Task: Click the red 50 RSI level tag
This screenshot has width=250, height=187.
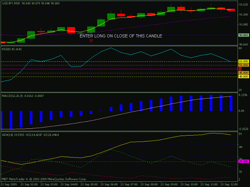Action: (240, 69)
